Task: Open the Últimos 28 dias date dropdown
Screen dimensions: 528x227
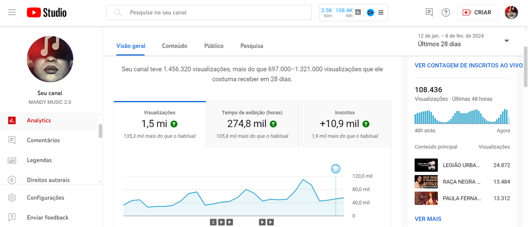Action: (x=463, y=40)
